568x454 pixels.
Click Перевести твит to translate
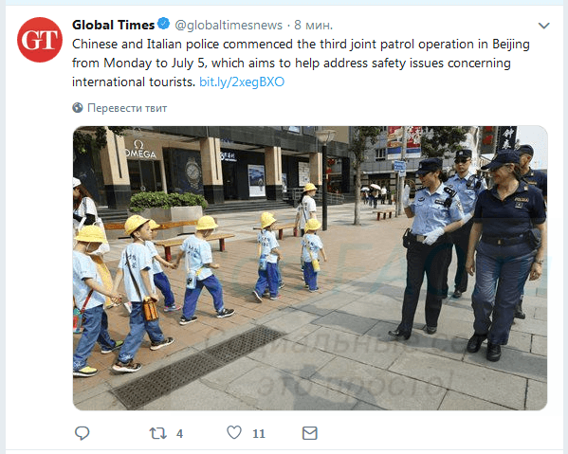tap(127, 108)
